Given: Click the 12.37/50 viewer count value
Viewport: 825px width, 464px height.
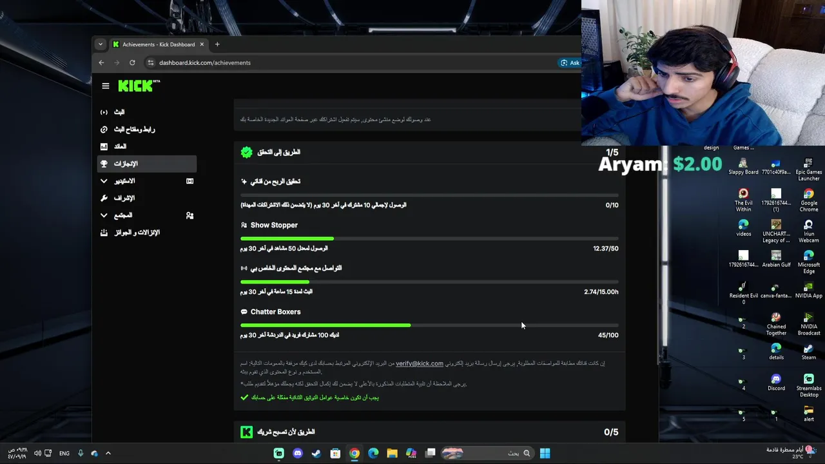Looking at the screenshot, I should 606,249.
